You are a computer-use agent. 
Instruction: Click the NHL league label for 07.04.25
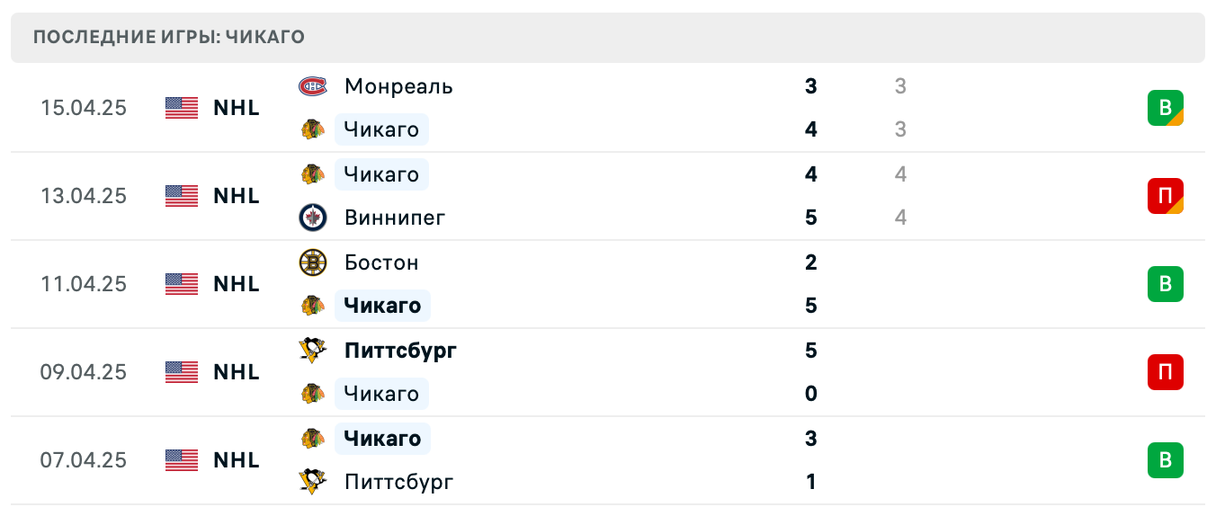pos(237,460)
